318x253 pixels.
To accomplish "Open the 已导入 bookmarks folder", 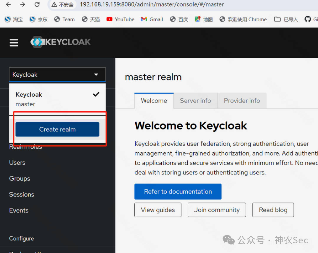I will click(x=286, y=19).
